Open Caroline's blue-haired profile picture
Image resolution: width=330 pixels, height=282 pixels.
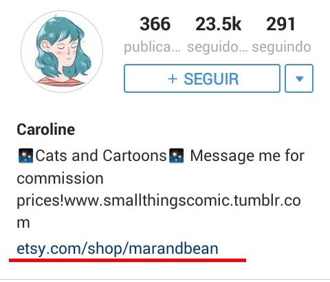click(62, 52)
